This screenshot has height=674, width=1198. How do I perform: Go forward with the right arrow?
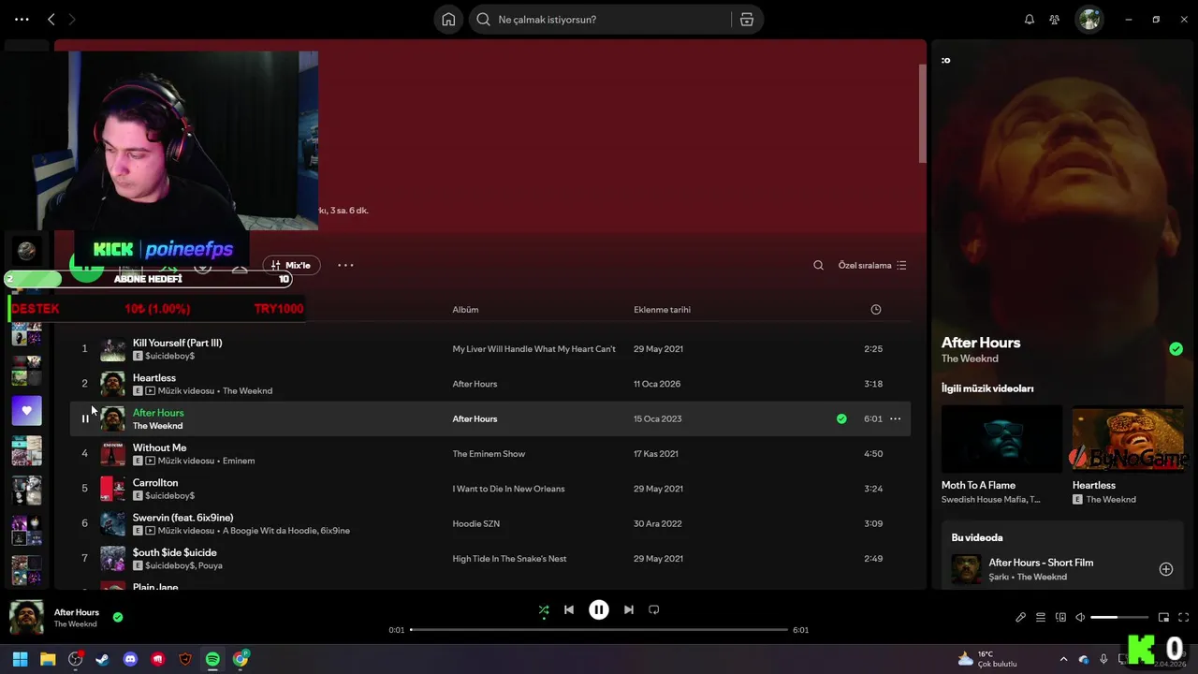click(x=72, y=19)
